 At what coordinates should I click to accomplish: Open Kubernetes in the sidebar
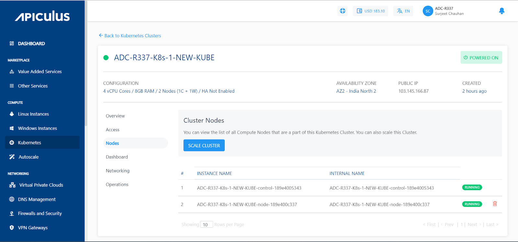pos(42,143)
